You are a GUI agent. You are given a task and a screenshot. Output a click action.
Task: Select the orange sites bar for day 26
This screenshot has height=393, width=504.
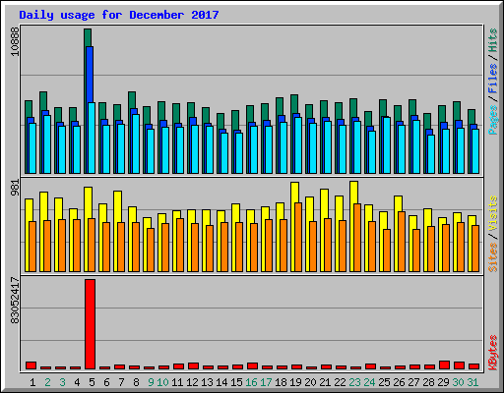pos(402,242)
